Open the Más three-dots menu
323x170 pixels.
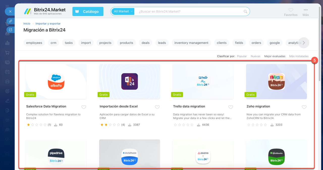click(306, 10)
